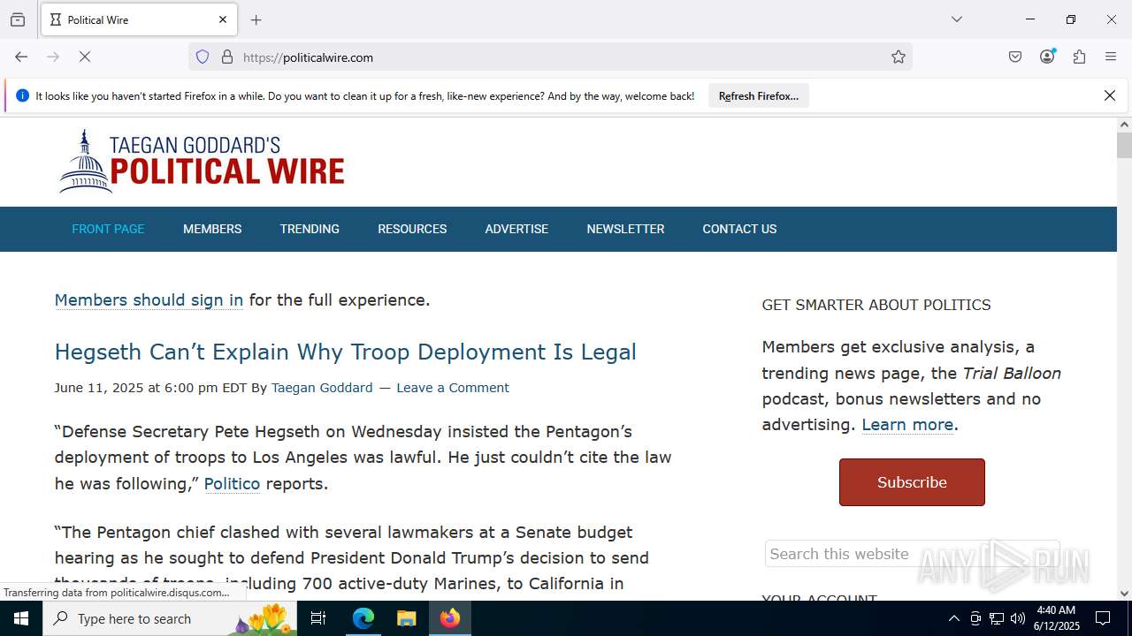1132x636 pixels.
Task: Open the Members menu item
Action: (212, 229)
